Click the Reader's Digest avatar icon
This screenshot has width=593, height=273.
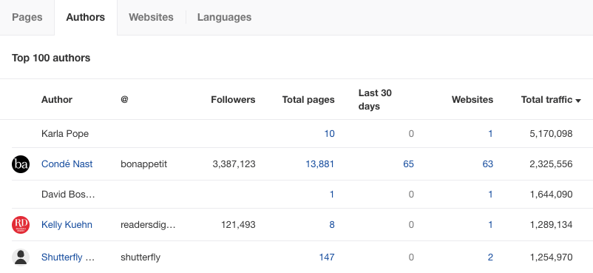[21, 224]
